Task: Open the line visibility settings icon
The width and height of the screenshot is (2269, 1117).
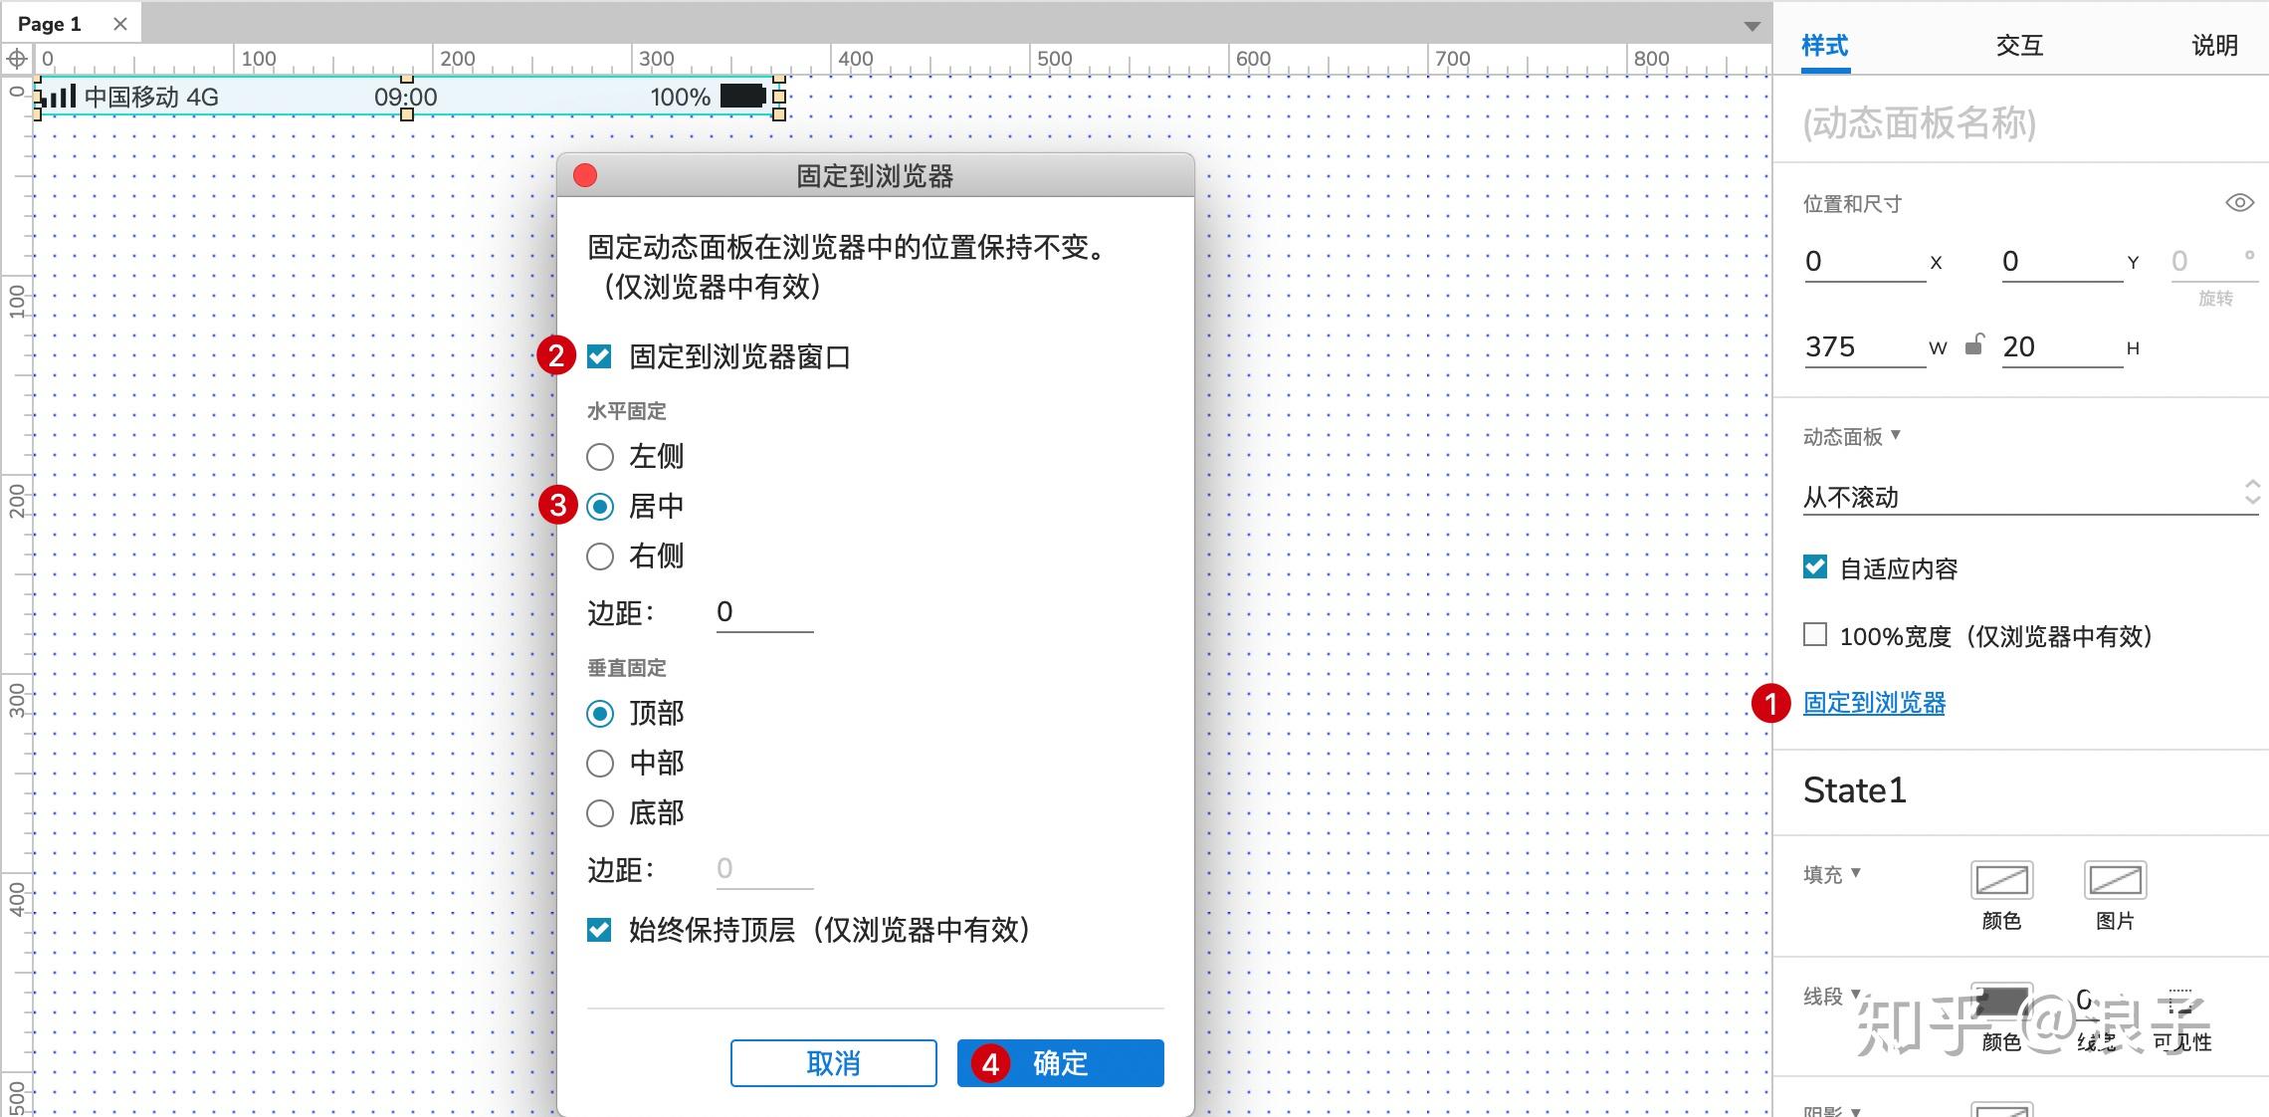Action: 2180,1004
